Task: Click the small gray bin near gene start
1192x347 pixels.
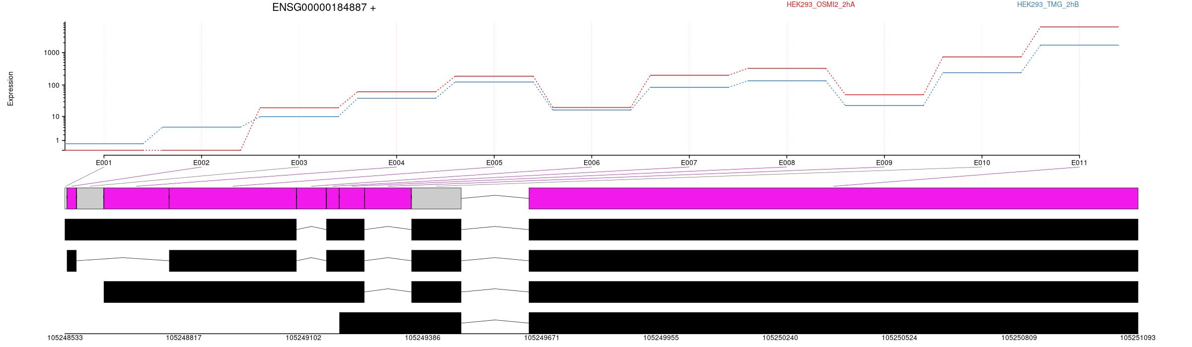Action: point(90,198)
